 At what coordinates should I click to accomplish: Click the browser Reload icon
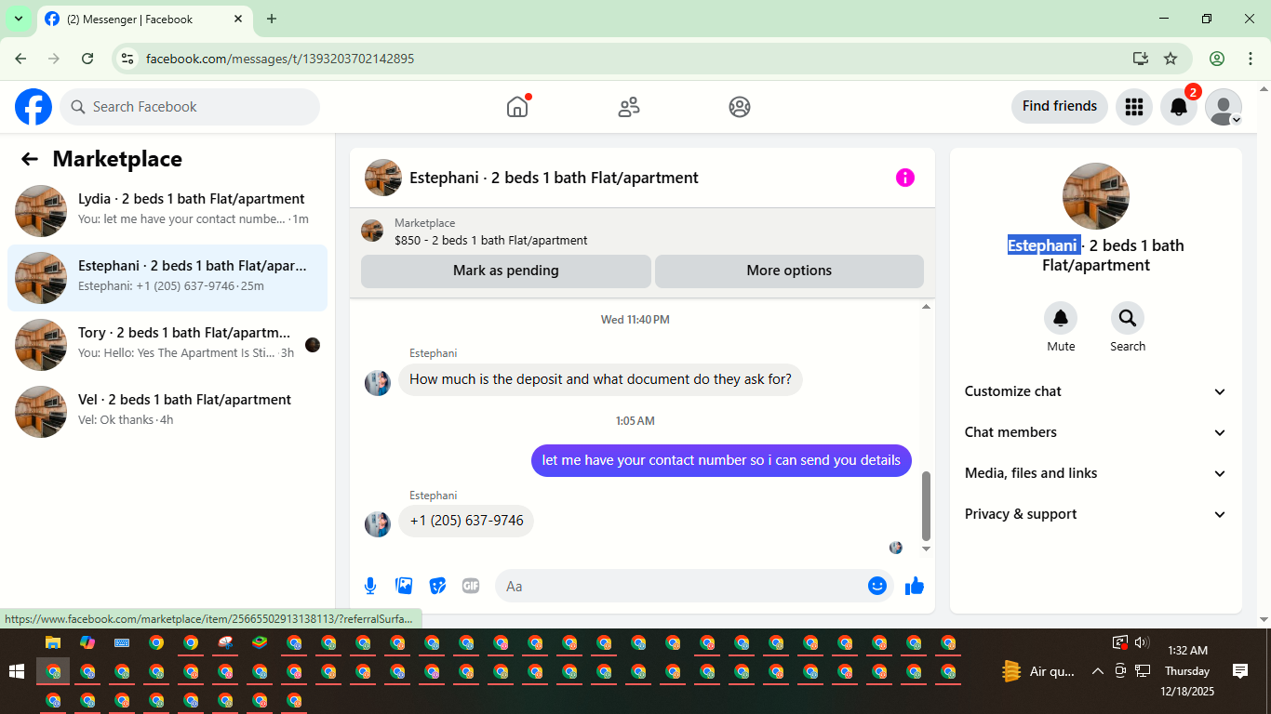(87, 59)
